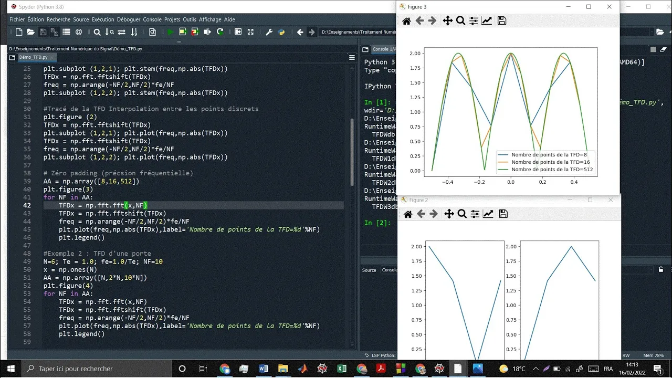Open file using the folder toolbar icon
The image size is (672, 378).
click(30, 32)
